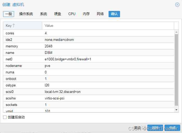Select the memory key cell

tap(22, 46)
